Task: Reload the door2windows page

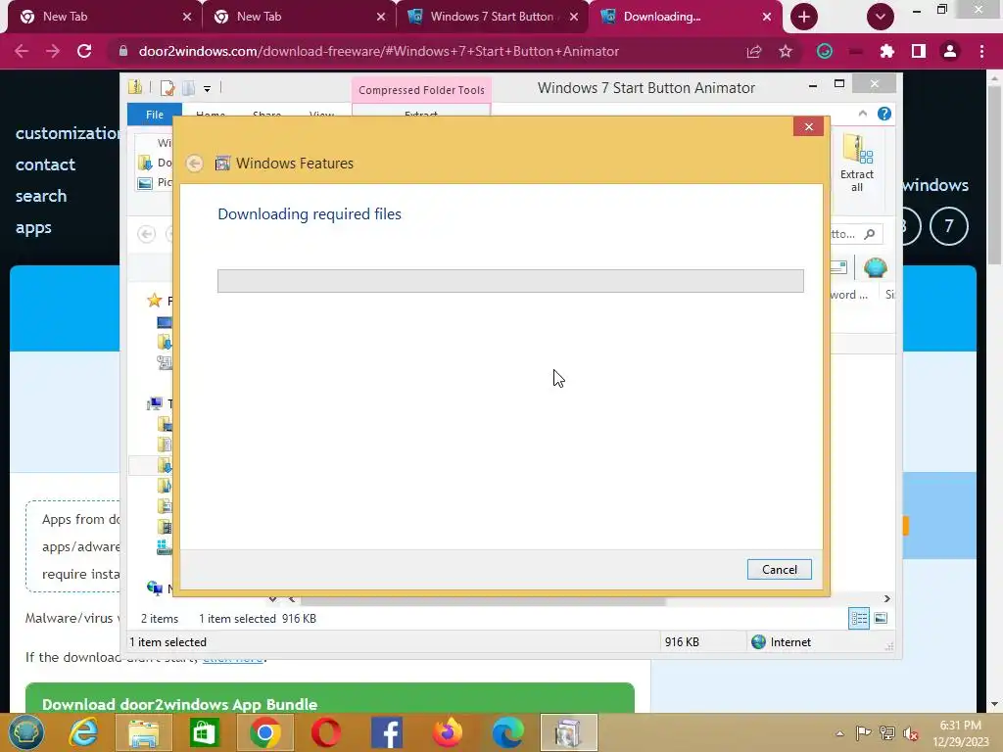Action: coord(84,51)
